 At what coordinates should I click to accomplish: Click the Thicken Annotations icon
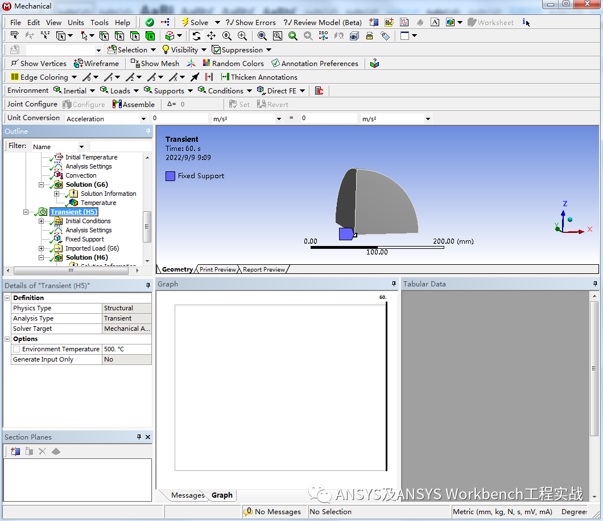click(x=225, y=77)
